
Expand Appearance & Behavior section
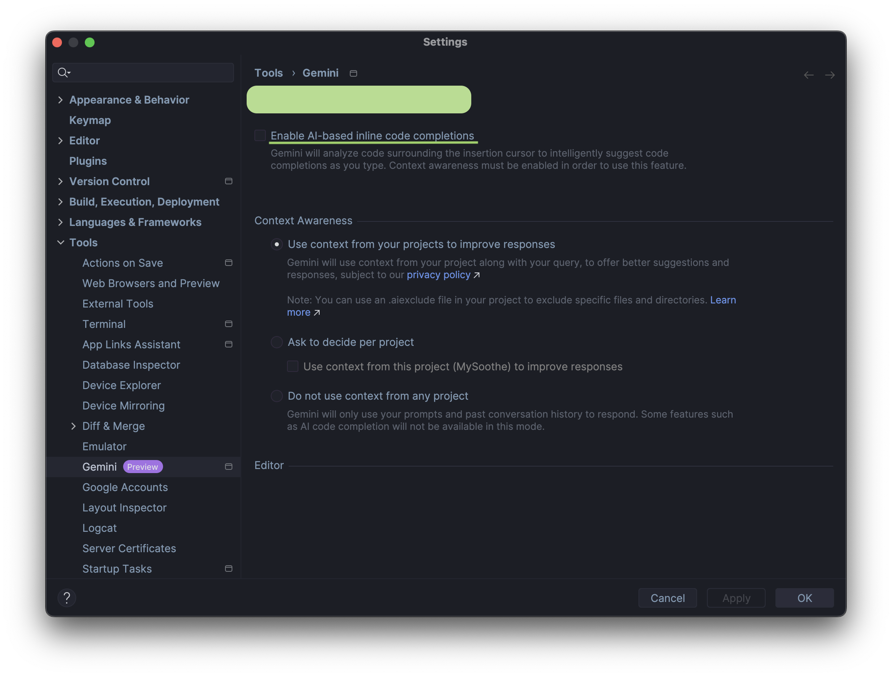pyautogui.click(x=60, y=100)
